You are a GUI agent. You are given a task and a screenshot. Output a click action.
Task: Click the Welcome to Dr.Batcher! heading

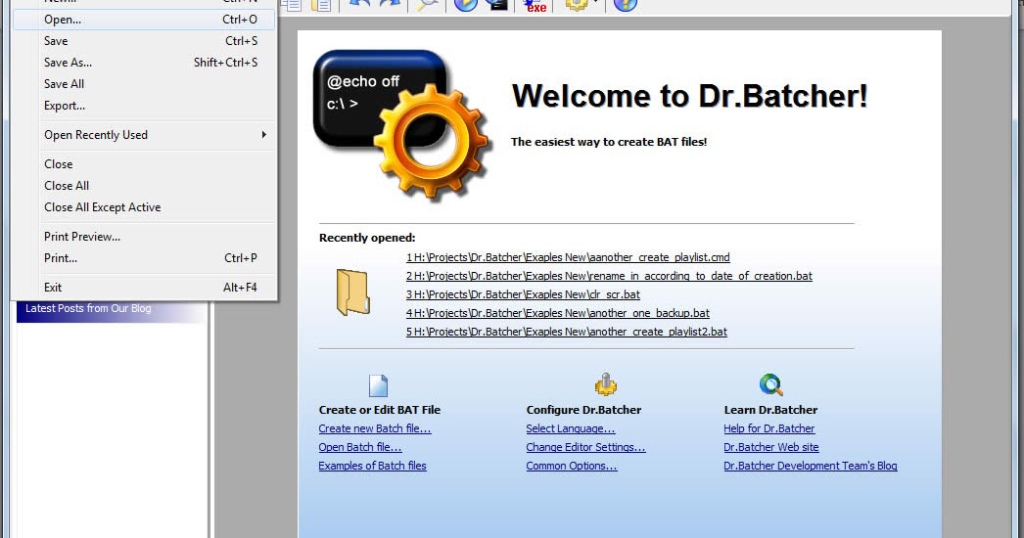[689, 96]
